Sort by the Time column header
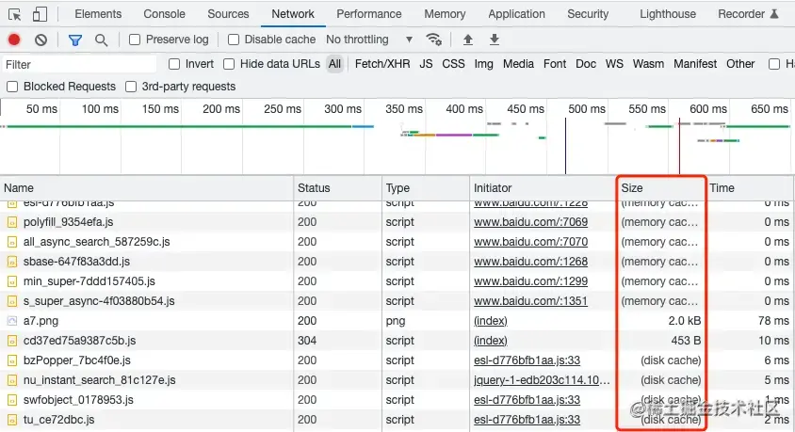The height and width of the screenshot is (432, 795). (x=751, y=188)
